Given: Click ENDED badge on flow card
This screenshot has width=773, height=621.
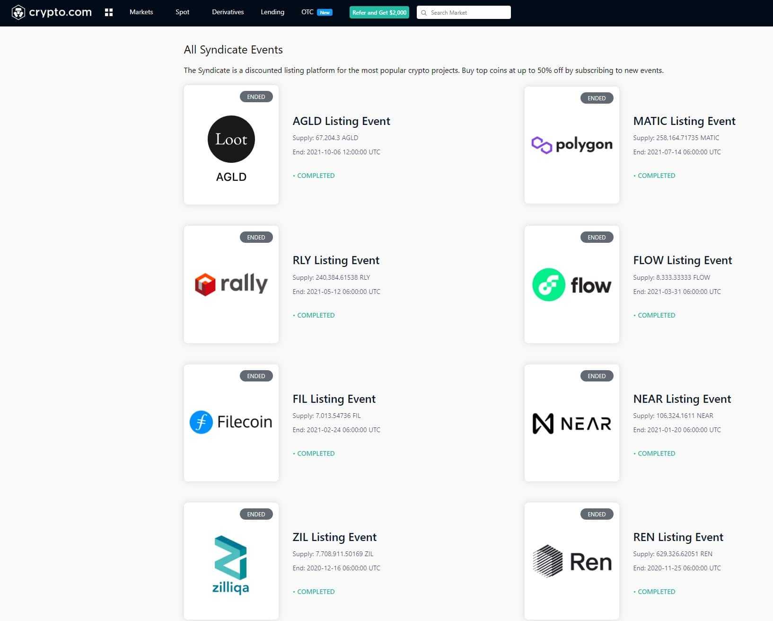Looking at the screenshot, I should (597, 237).
